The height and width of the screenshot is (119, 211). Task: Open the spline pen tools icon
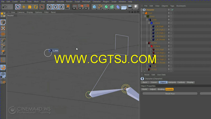click(100, 7)
